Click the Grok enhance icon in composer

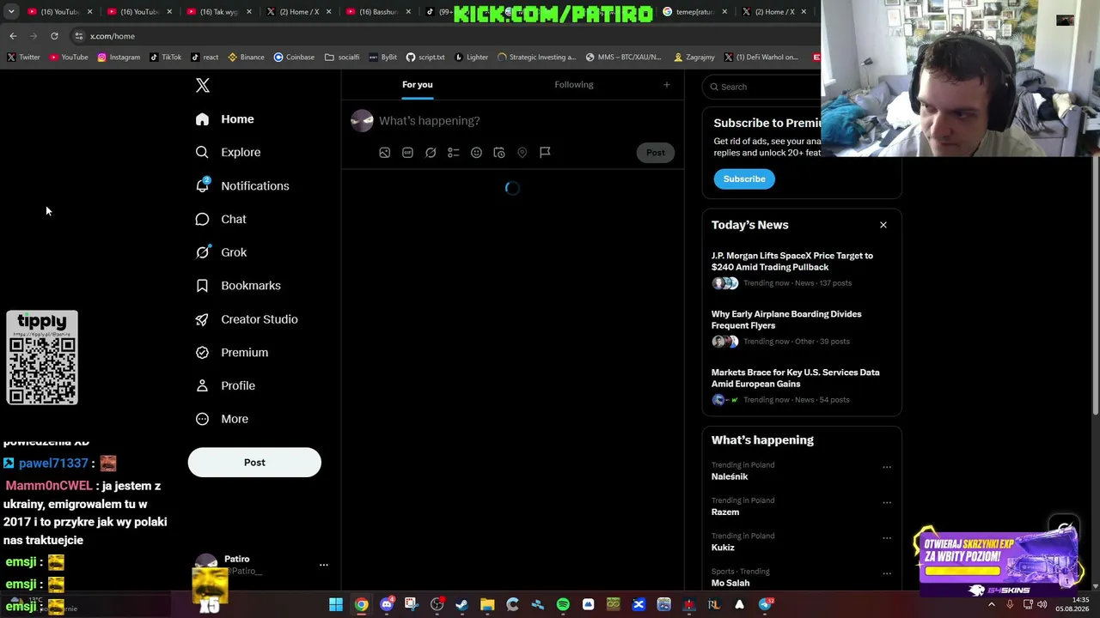tap(431, 153)
